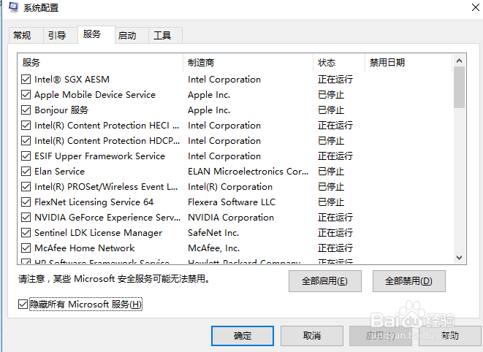Uncheck Apple Mobile Device Service checkbox
Screen dimensions: 483x352
coord(26,95)
